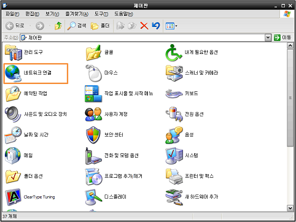Expand the address bar dropdown arrow
The image size is (296, 222).
[x=268, y=37]
